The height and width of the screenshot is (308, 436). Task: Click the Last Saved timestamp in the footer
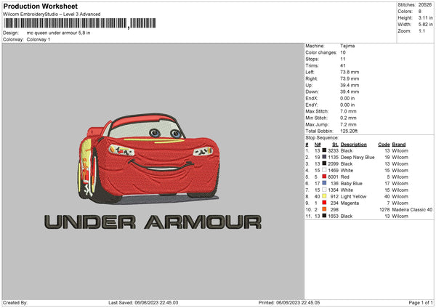pos(143,302)
